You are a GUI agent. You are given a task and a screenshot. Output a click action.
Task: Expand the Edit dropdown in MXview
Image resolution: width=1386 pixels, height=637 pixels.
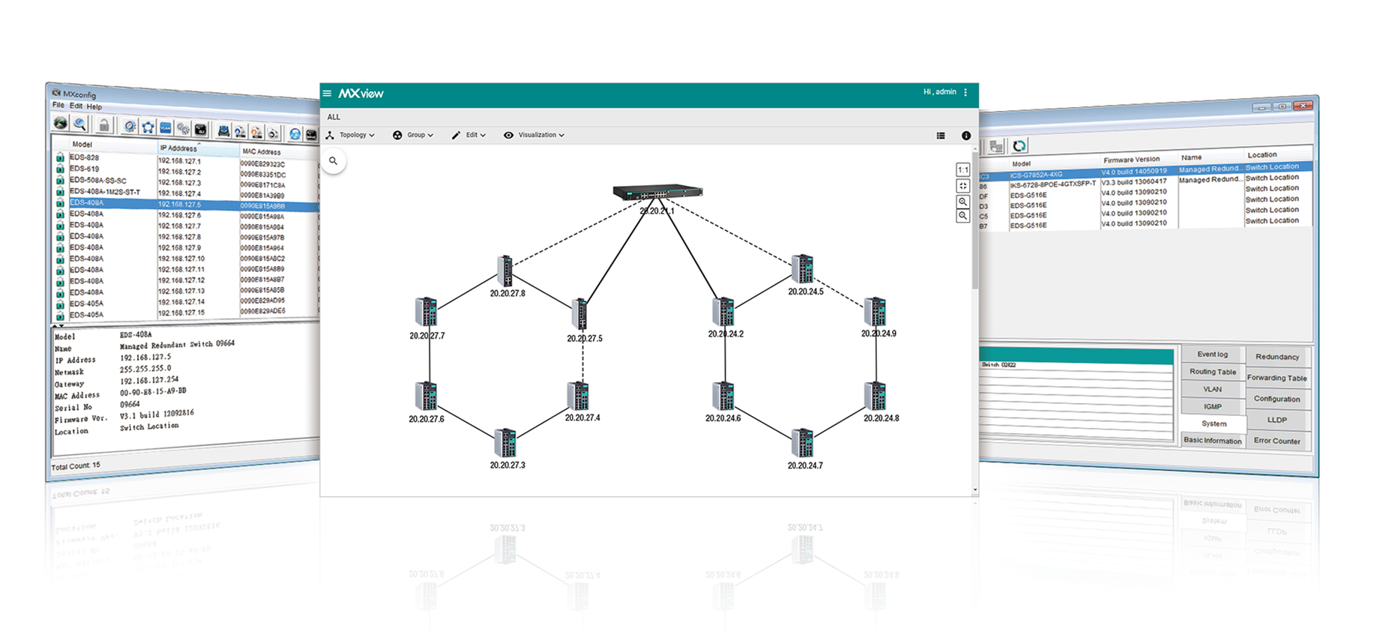[x=469, y=136]
